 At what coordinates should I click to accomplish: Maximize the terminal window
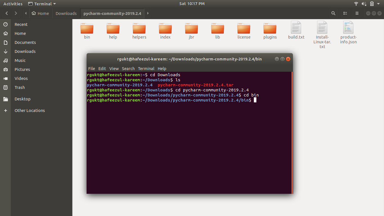tap(283, 59)
